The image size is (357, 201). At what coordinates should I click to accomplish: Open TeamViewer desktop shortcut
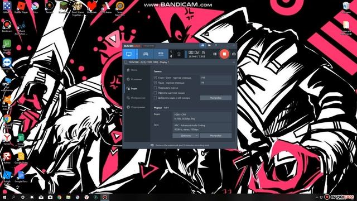(x=7, y=65)
